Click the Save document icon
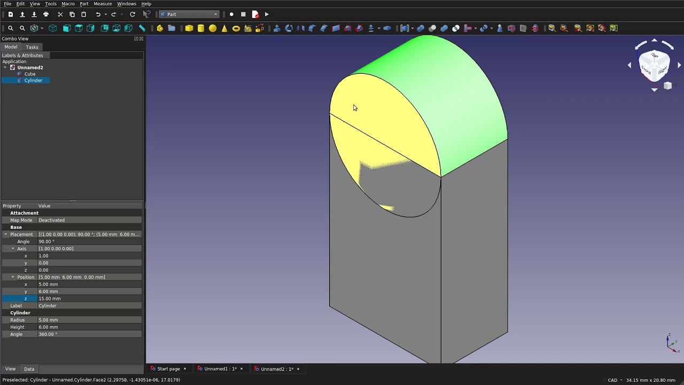This screenshot has height=385, width=684. (x=34, y=14)
